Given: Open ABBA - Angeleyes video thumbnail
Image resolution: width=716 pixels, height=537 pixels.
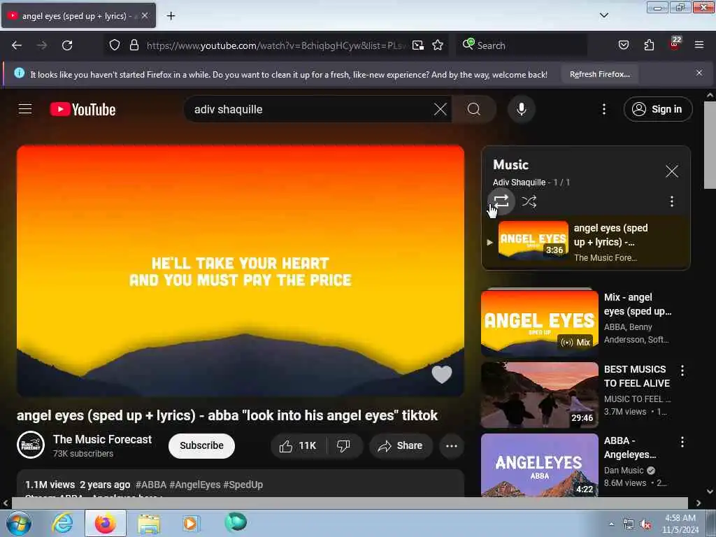Looking at the screenshot, I should 539,465.
